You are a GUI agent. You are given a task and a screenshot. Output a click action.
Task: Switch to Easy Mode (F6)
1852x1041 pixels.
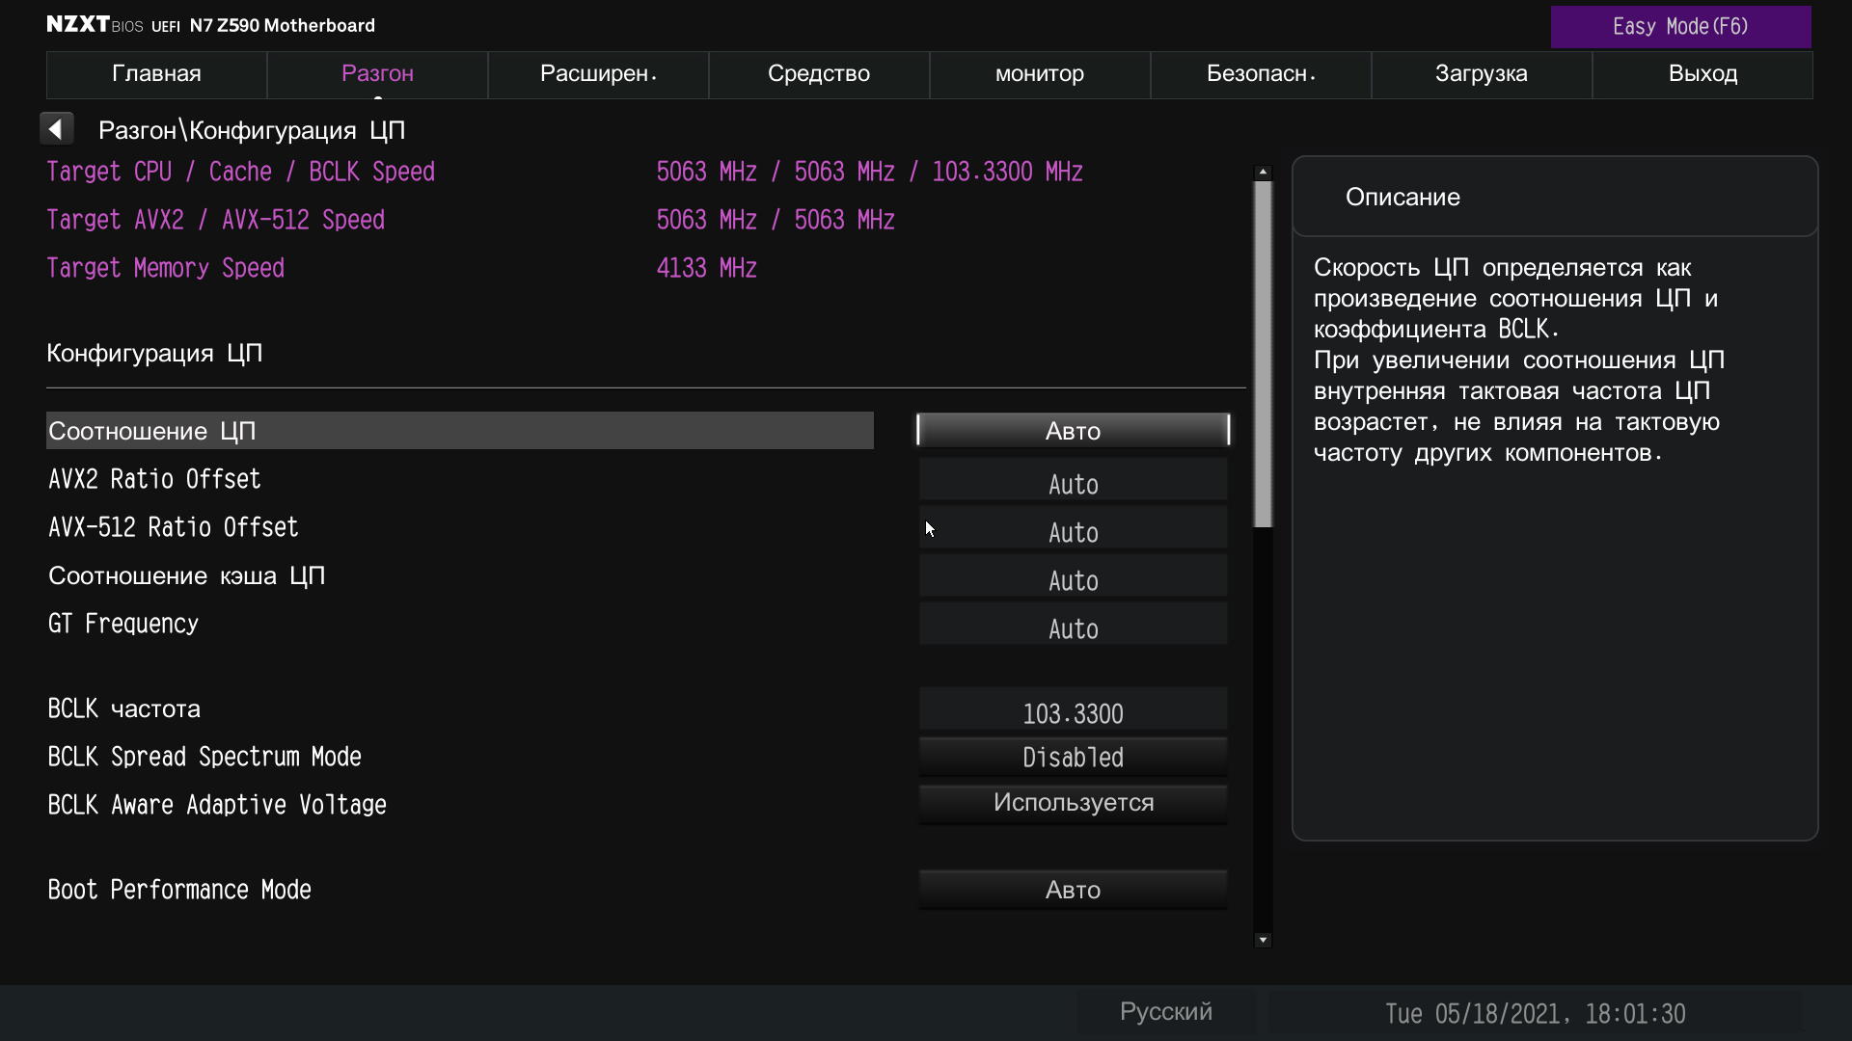point(1679,26)
